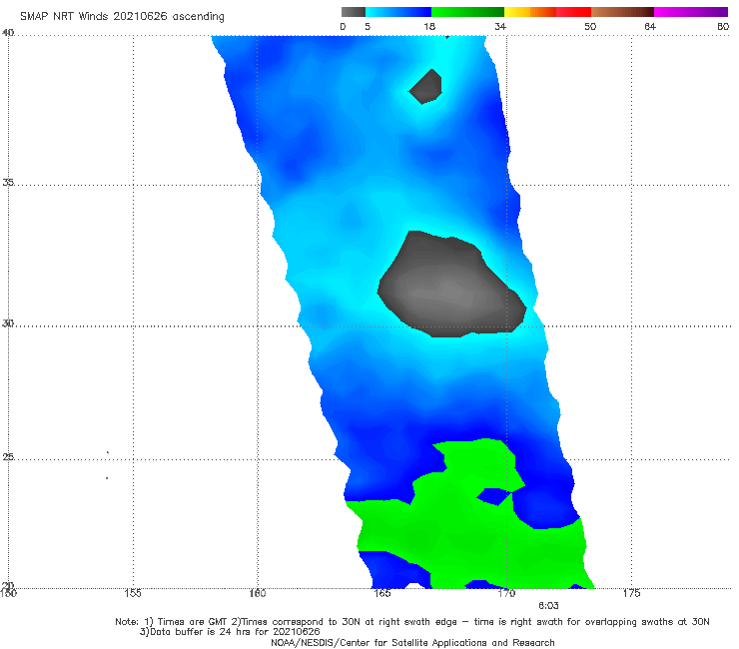
Task: Click the brown segment of the color bar
Action: (x=622, y=12)
